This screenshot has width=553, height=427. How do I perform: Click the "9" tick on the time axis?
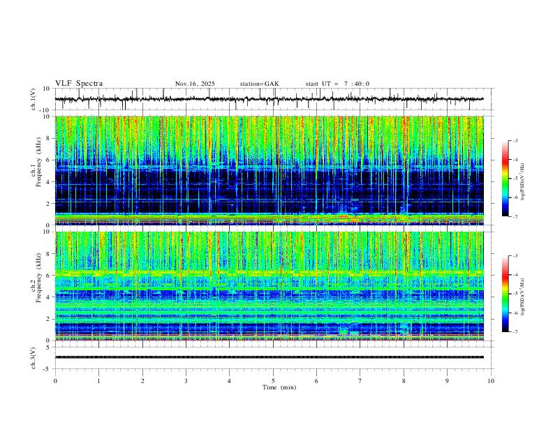tap(447, 381)
